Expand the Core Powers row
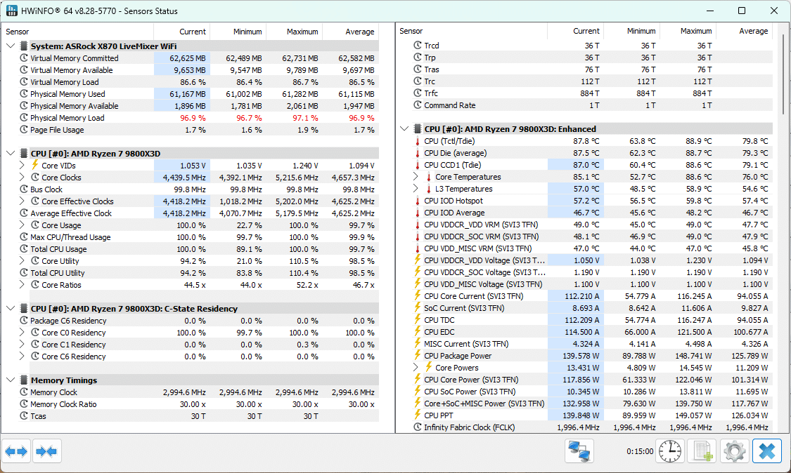This screenshot has height=473, width=791. coord(416,367)
